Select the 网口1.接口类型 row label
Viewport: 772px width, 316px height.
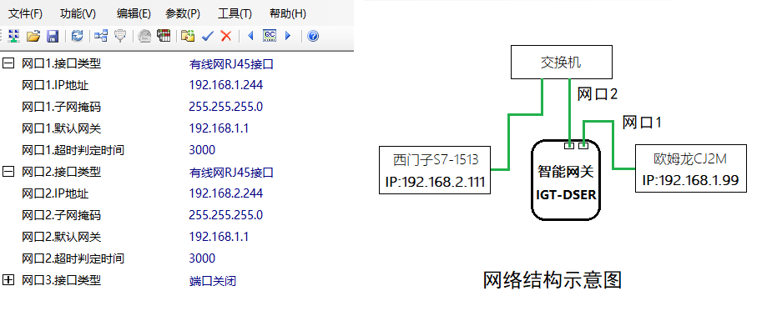(62, 63)
